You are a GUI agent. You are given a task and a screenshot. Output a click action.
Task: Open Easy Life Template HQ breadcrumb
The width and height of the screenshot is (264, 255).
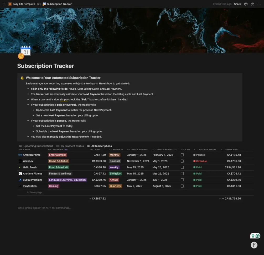click(x=24, y=4)
